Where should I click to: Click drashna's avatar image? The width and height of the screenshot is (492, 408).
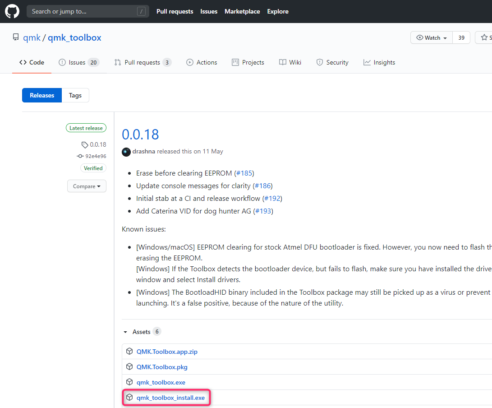[x=126, y=152]
